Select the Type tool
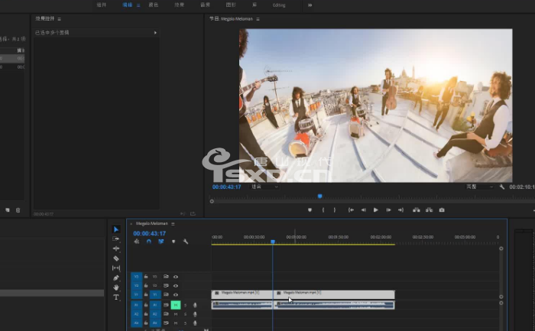Screen dimensions: 535x331 [116, 297]
